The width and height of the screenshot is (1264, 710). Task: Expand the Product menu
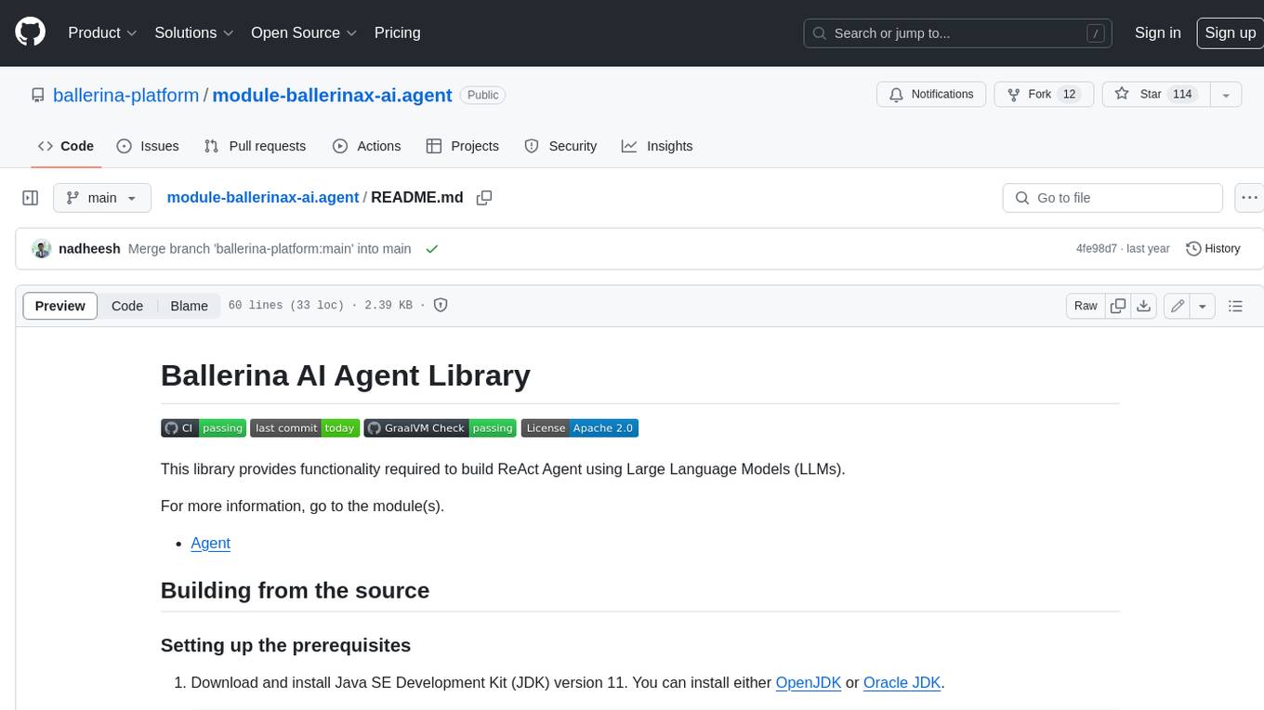tap(102, 33)
